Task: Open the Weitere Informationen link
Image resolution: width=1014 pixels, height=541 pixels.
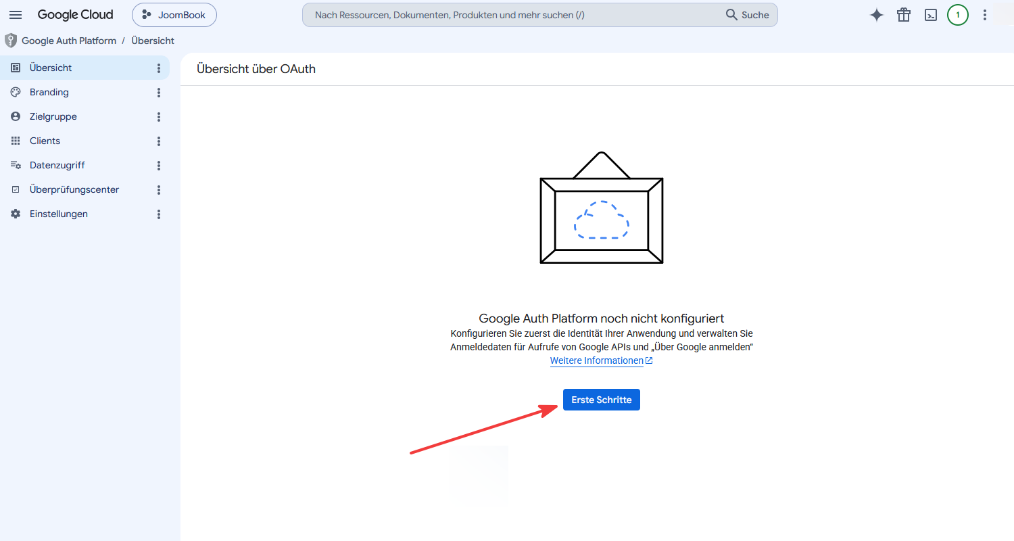Action: pos(601,360)
